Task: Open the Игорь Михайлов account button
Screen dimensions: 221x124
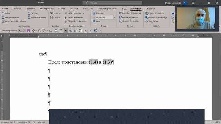Action: (176, 3)
